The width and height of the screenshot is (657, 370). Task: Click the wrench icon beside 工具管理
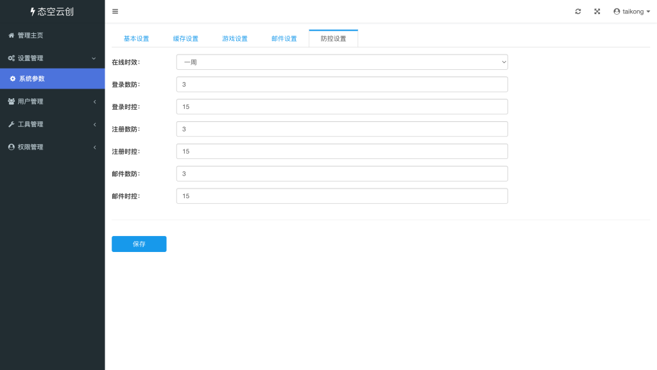[x=11, y=124]
